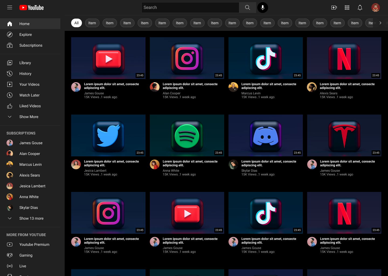Open Explore from sidebar

point(30,34)
